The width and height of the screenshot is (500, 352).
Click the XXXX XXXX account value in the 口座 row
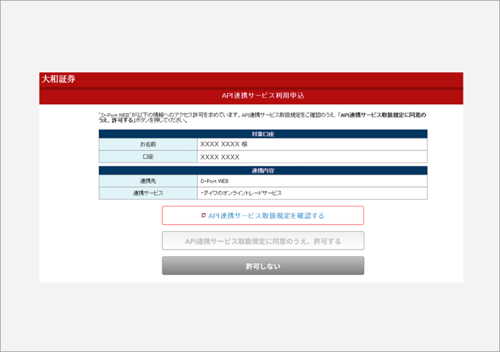(x=220, y=157)
